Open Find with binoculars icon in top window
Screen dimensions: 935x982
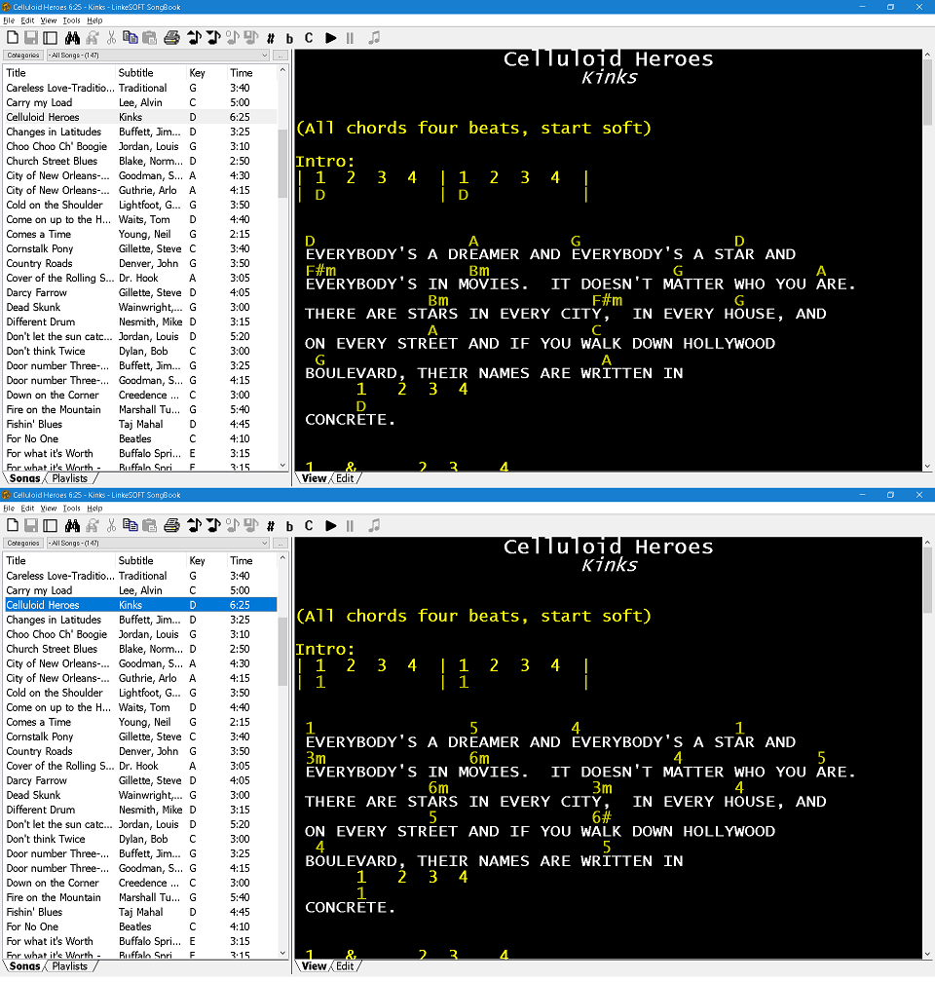[73, 38]
